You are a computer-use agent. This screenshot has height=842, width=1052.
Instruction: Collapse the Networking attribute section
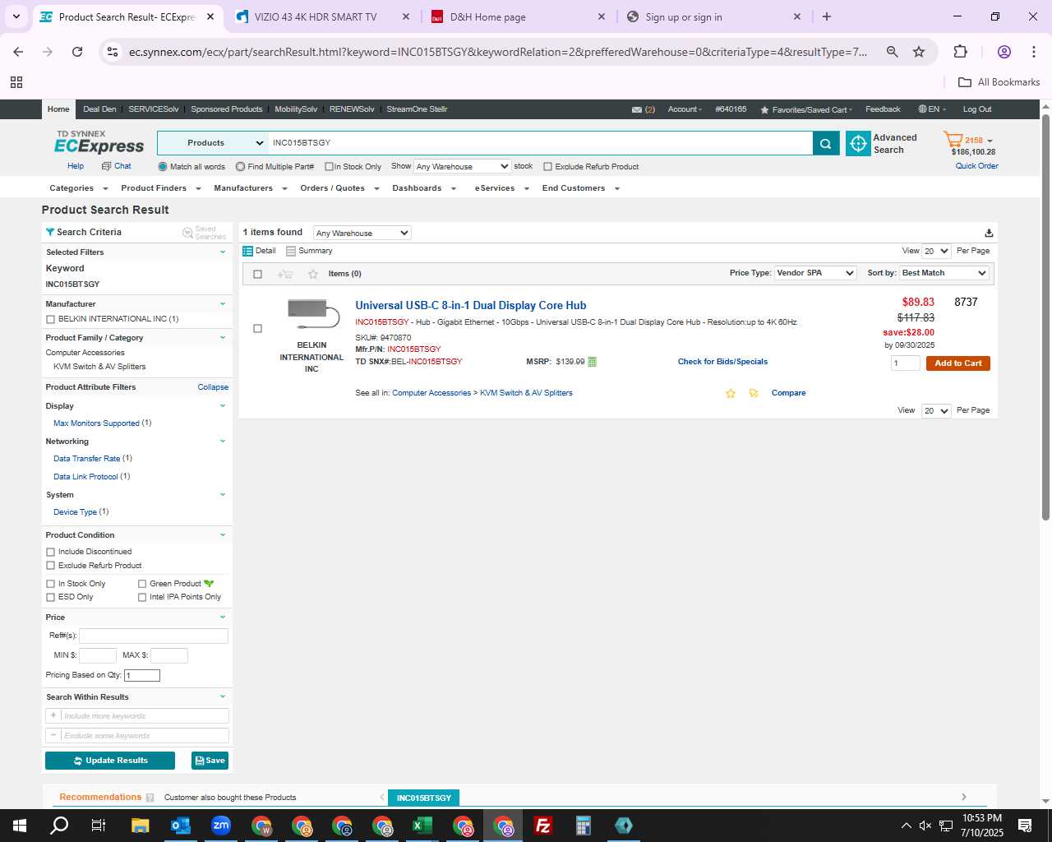(223, 442)
